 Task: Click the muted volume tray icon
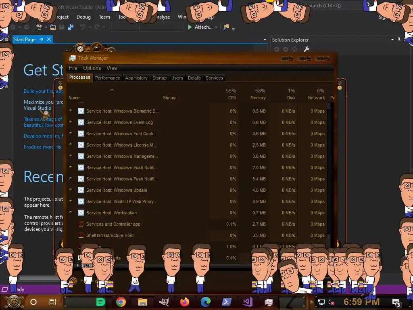pyautogui.click(x=331, y=302)
